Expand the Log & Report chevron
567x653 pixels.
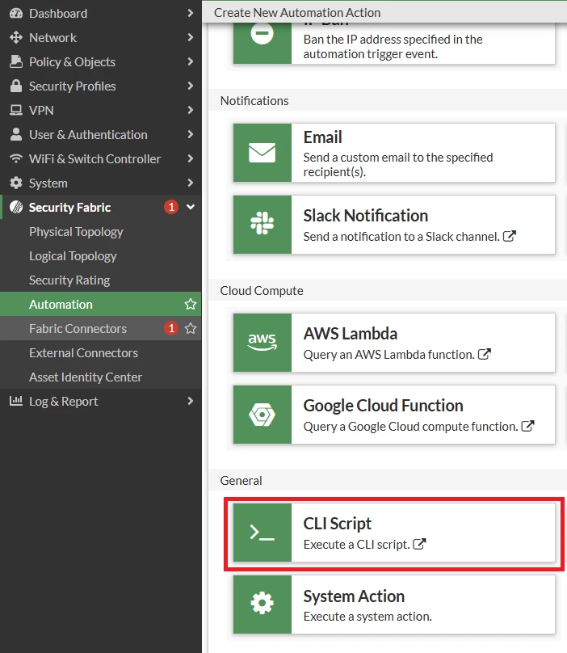[191, 401]
